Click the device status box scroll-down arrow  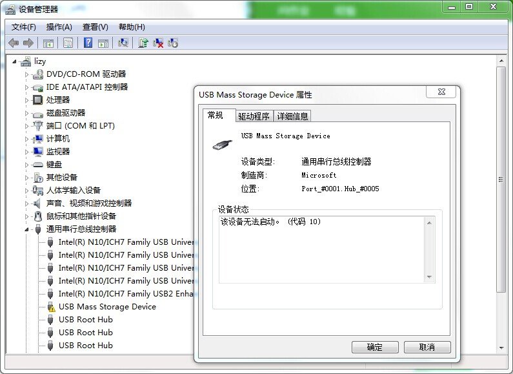pyautogui.click(x=429, y=277)
